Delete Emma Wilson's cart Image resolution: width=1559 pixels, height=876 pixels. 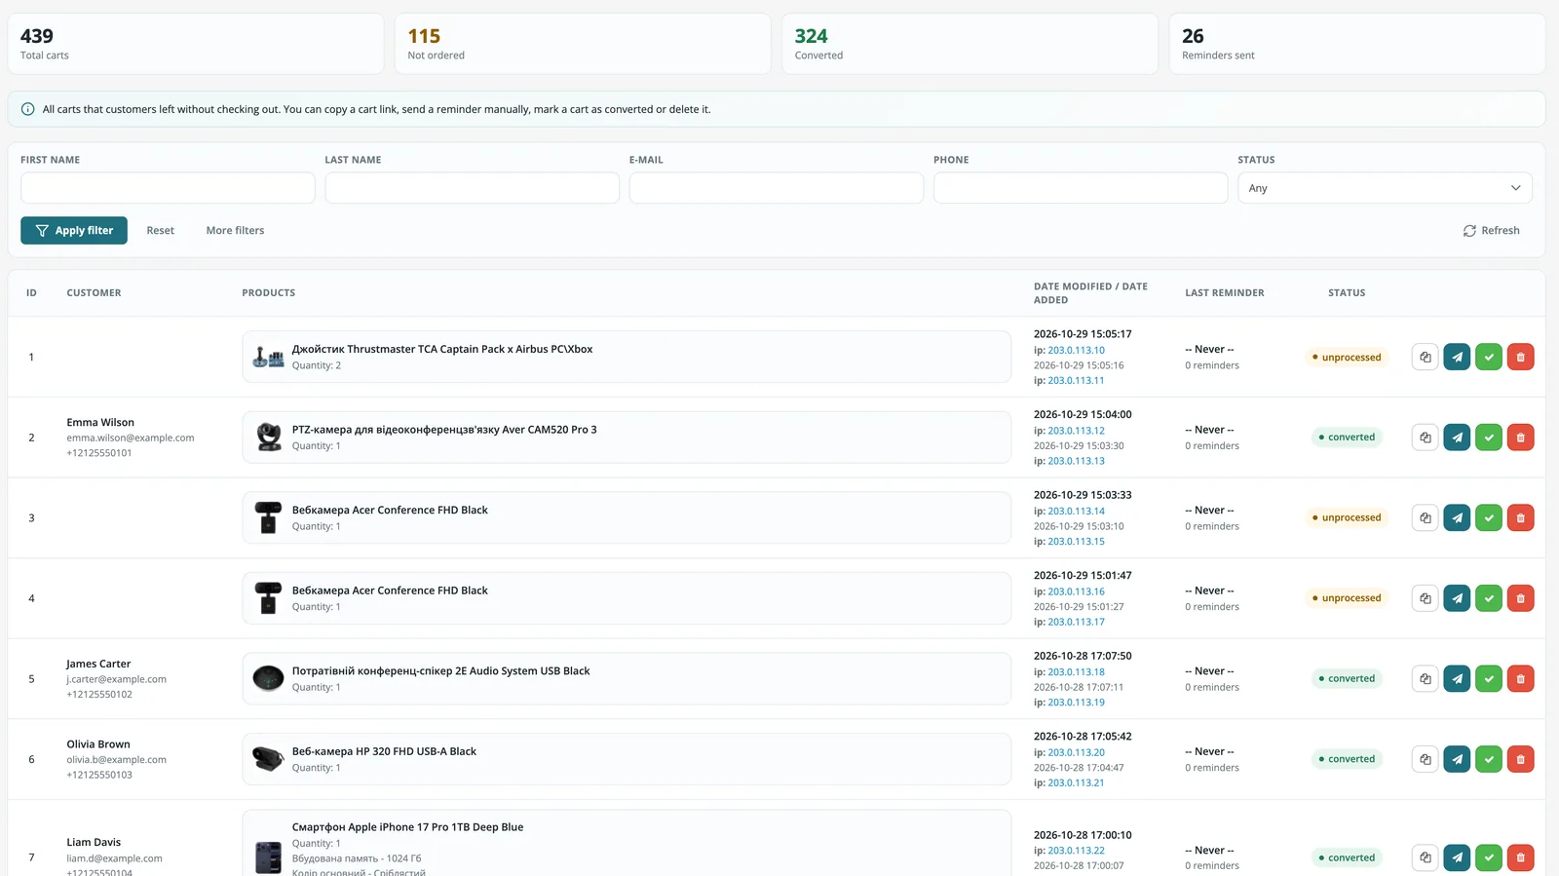[x=1521, y=438]
